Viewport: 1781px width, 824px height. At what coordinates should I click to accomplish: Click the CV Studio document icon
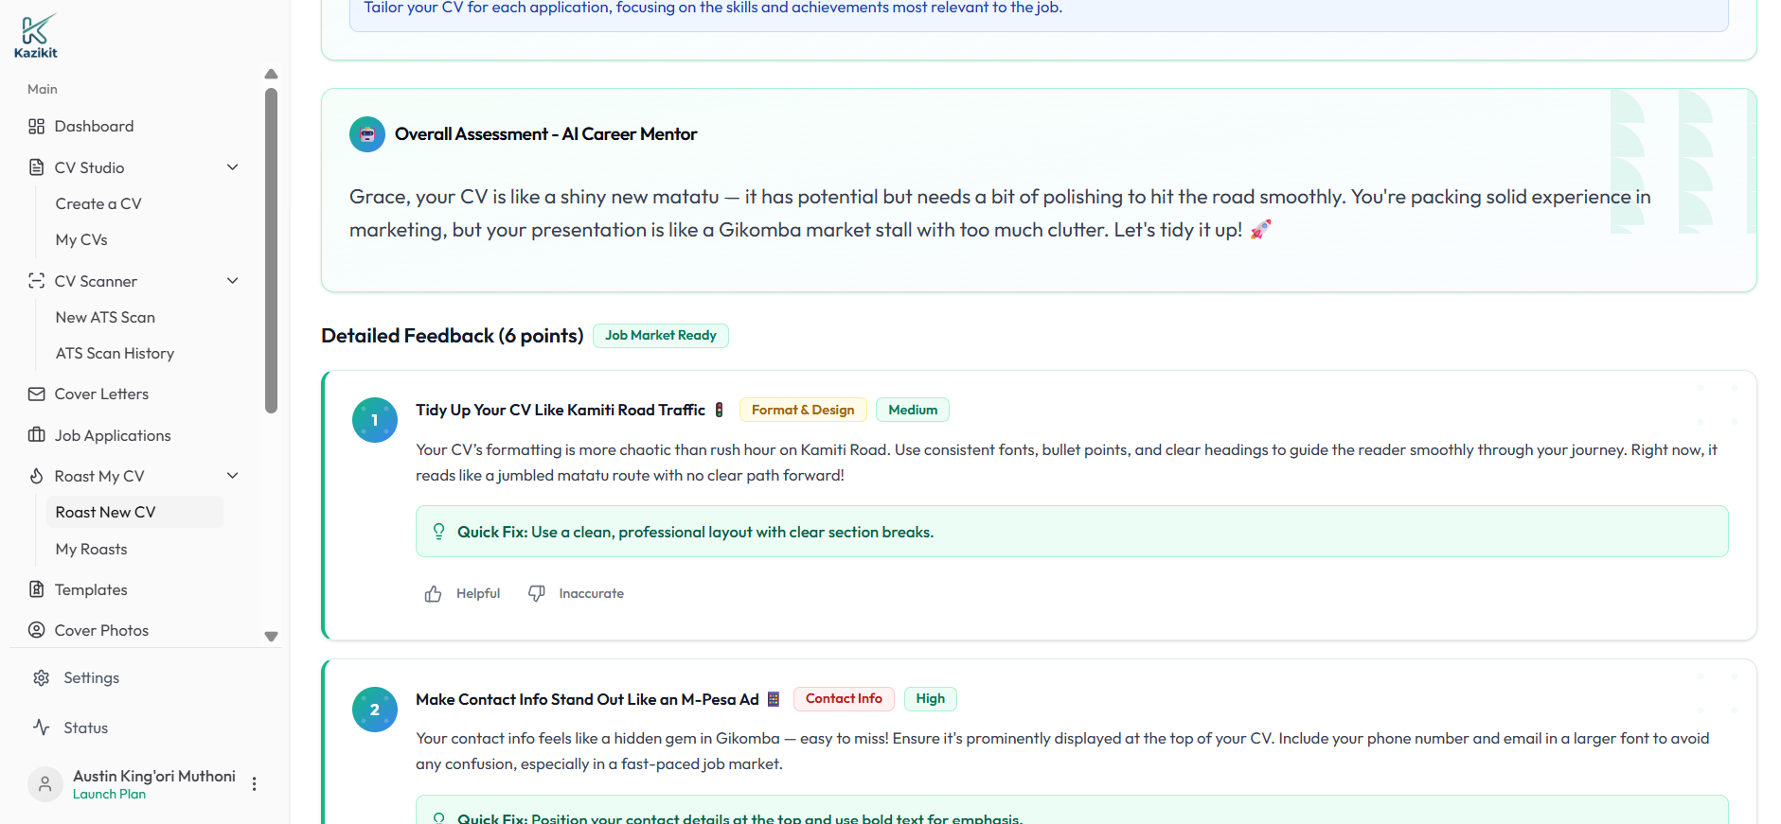(37, 167)
